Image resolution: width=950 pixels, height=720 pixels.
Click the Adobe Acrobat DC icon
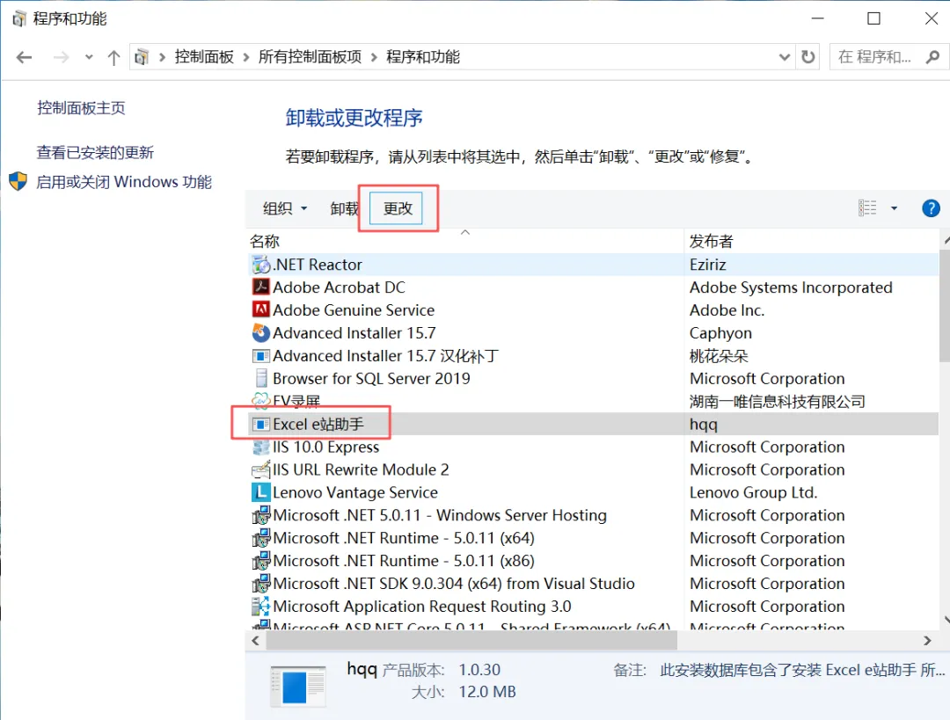click(260, 287)
